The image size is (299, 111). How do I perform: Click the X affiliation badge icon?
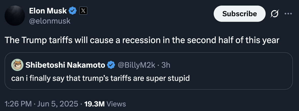point(83,11)
